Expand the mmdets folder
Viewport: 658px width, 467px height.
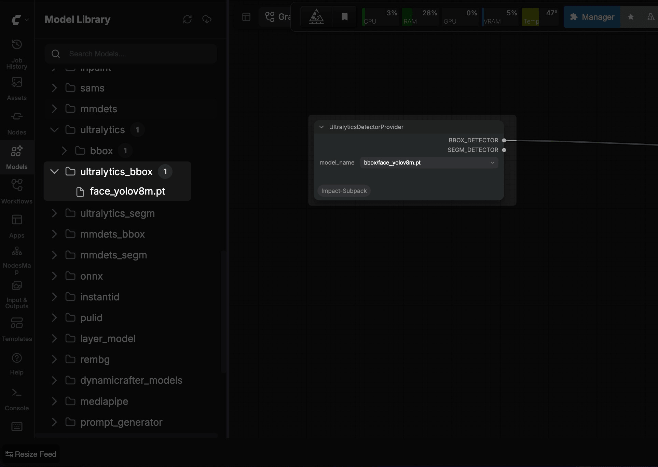coord(54,109)
